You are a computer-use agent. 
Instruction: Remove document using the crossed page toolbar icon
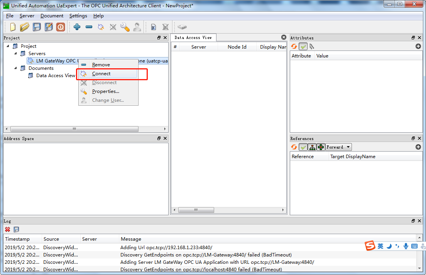(x=166, y=27)
